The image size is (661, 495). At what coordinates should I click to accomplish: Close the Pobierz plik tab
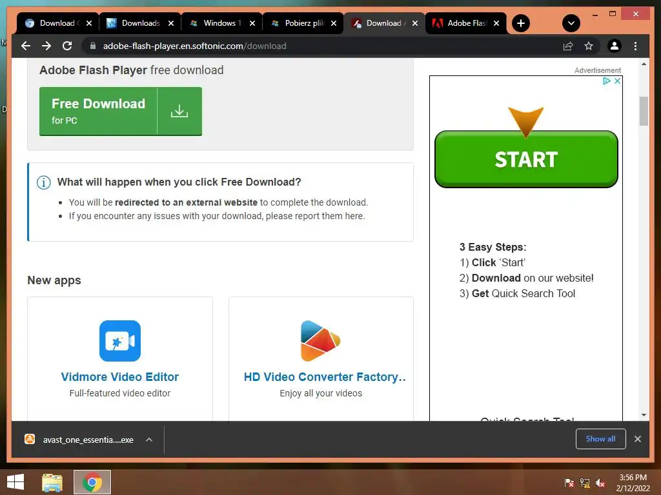coord(334,23)
